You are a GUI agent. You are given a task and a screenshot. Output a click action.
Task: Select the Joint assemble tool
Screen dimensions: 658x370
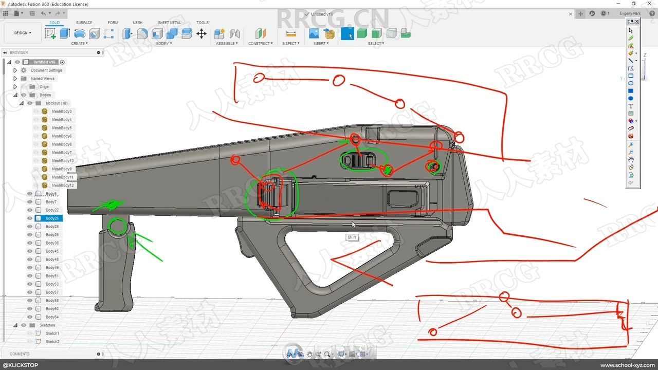(235, 33)
